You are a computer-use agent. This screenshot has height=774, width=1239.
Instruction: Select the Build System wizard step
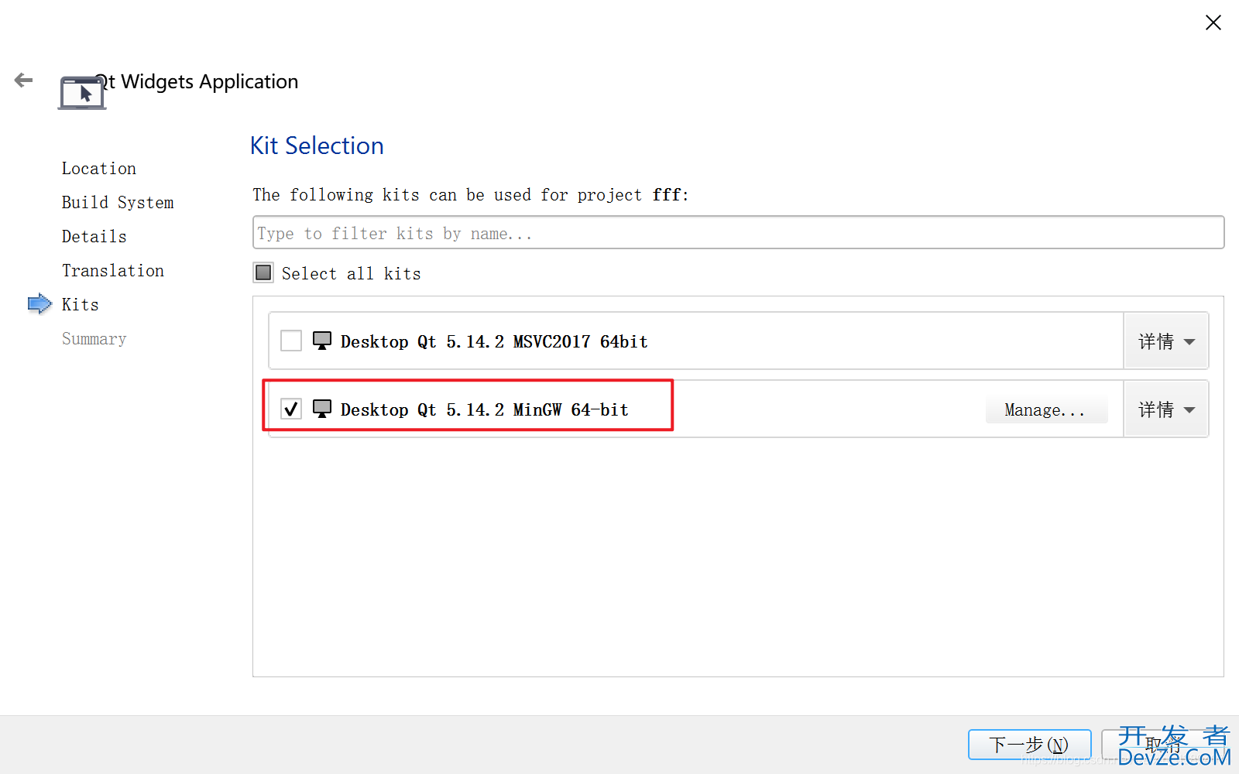coord(118,203)
